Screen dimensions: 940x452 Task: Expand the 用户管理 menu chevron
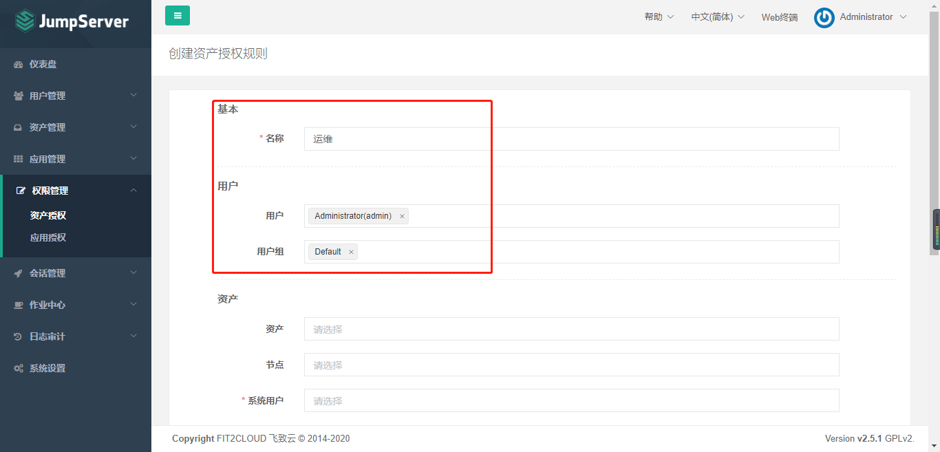(133, 96)
